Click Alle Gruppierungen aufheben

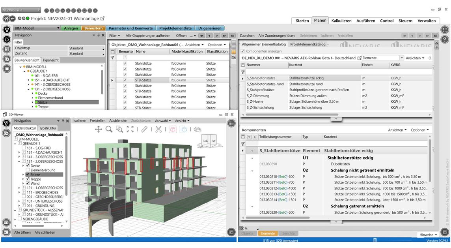(148, 36)
